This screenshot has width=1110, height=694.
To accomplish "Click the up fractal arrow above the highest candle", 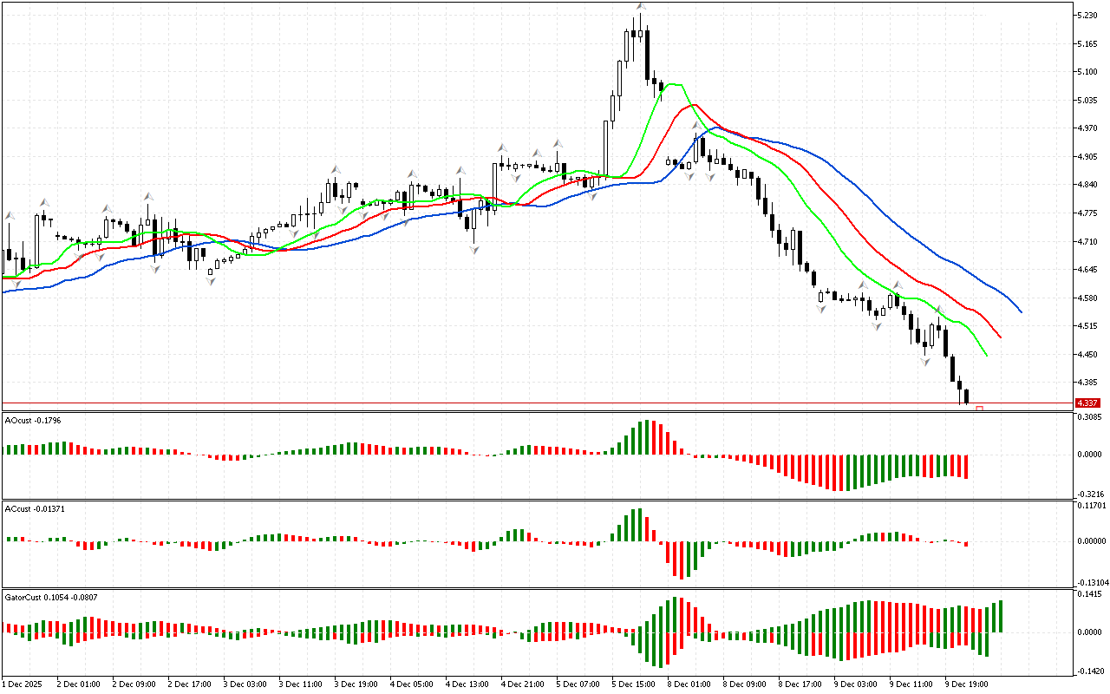I will click(641, 7).
